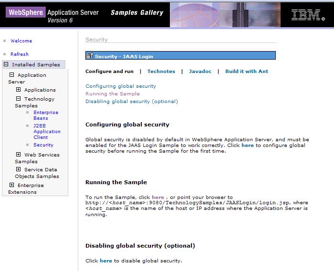The width and height of the screenshot is (334, 271).
Task: Click the header banner globe image
Action: (x=195, y=15)
